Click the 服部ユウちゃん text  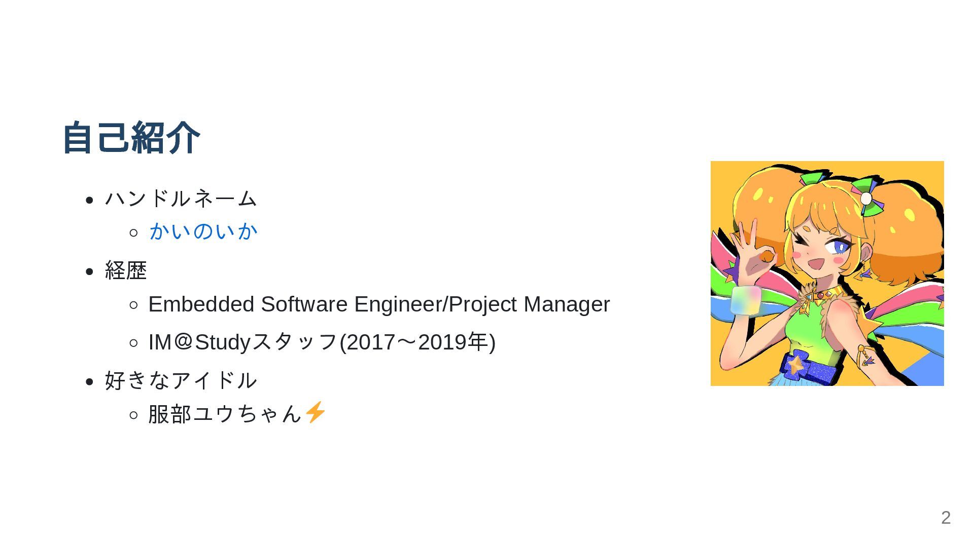tap(225, 414)
